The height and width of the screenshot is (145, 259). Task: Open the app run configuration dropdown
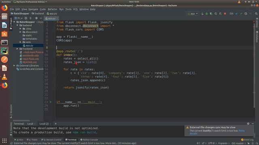tap(192, 14)
